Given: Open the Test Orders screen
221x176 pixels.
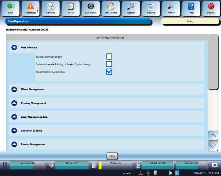Looking at the screenshot, I should pos(110,8).
